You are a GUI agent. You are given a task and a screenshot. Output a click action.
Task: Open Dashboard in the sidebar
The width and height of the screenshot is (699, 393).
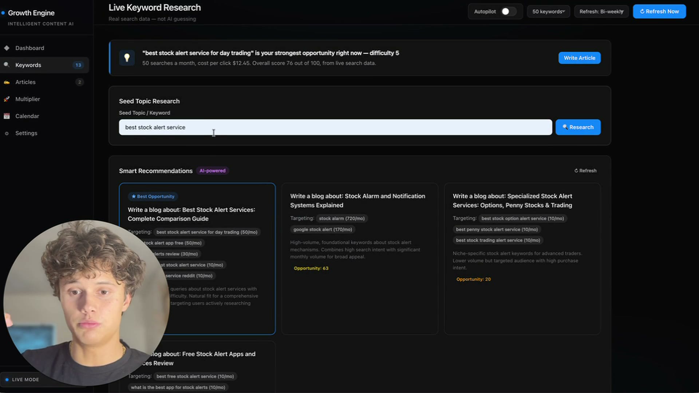click(x=44, y=48)
